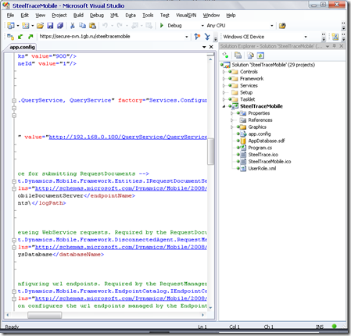The image size is (351, 336).
Task: Select the References node
Action: (x=260, y=120)
